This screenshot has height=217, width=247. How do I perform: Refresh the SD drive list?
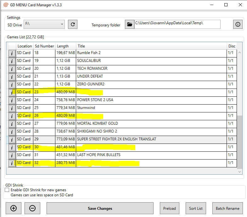[73, 24]
